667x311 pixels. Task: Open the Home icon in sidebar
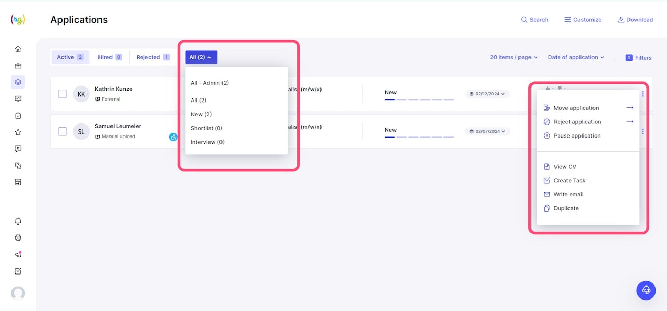point(18,49)
